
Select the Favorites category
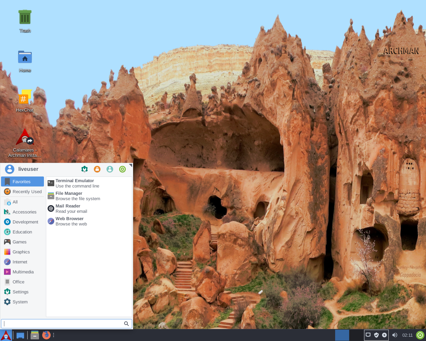23,181
